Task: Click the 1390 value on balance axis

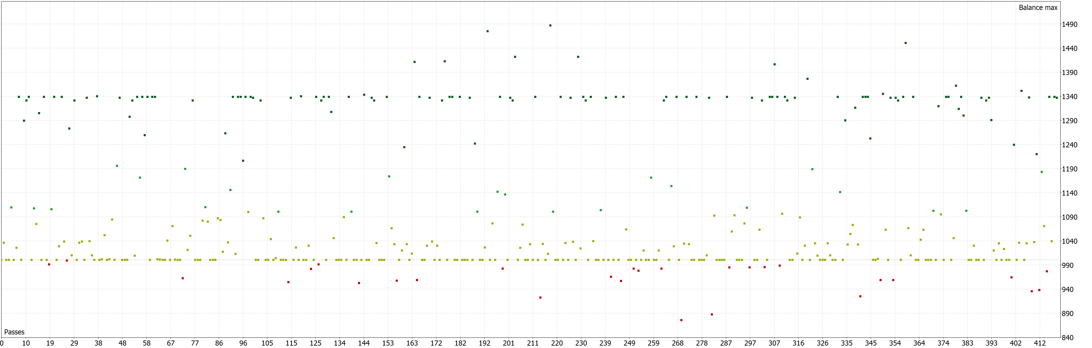Action: click(1069, 73)
